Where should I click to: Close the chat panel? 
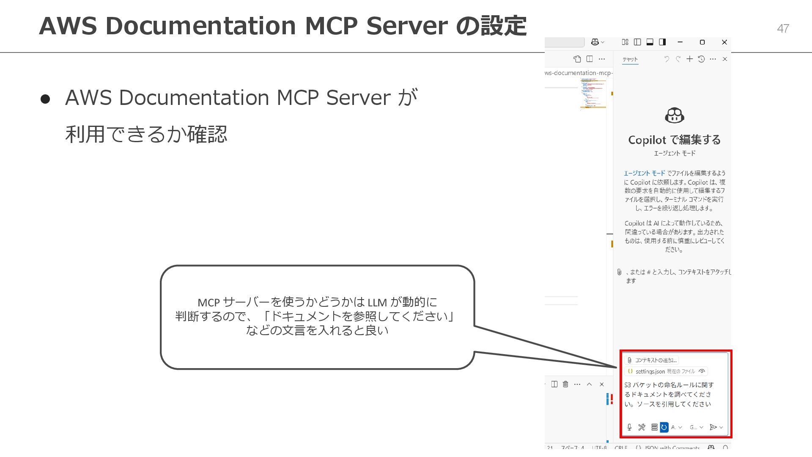point(725,59)
